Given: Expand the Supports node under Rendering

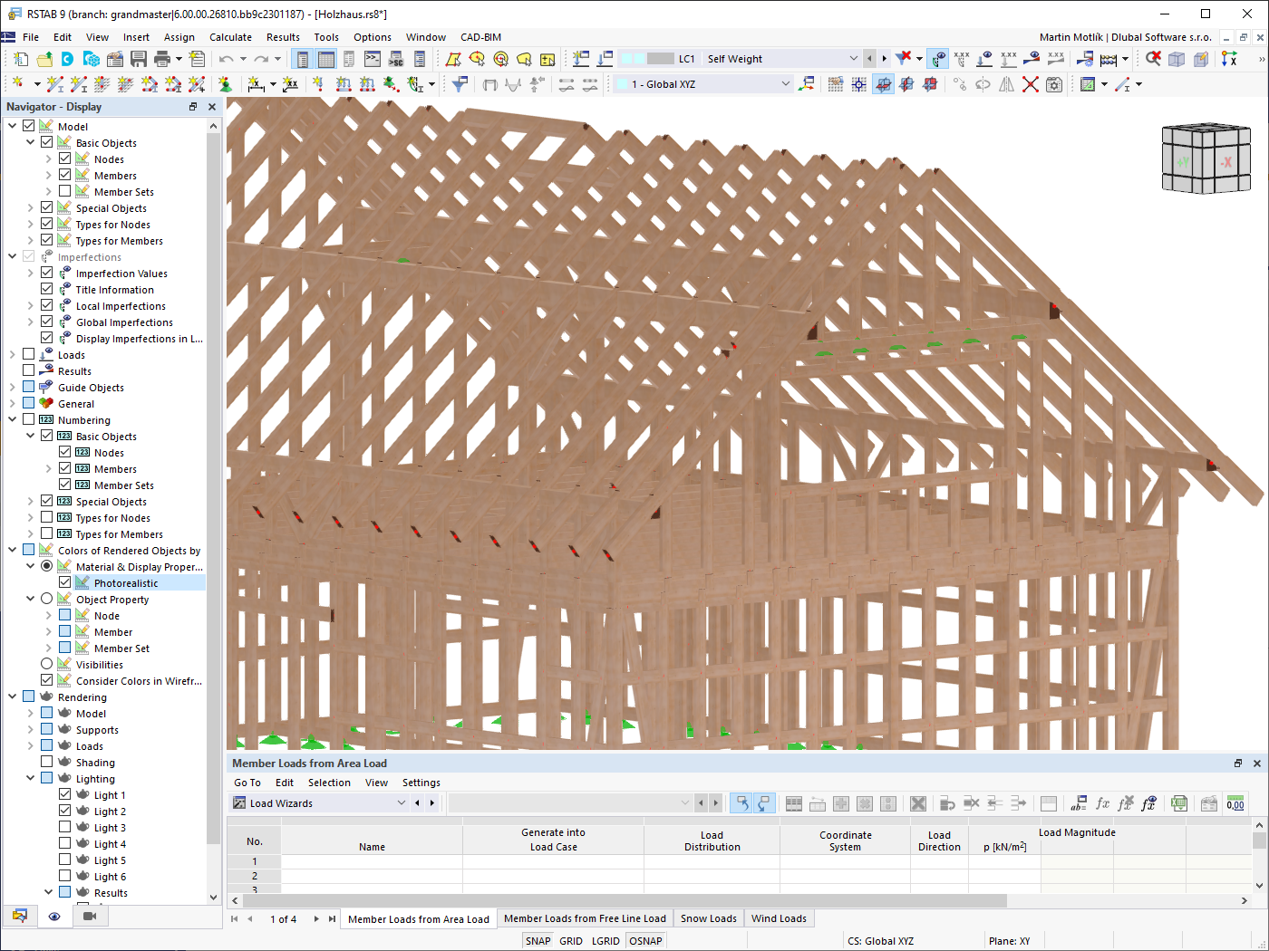Looking at the screenshot, I should pyautogui.click(x=30, y=729).
